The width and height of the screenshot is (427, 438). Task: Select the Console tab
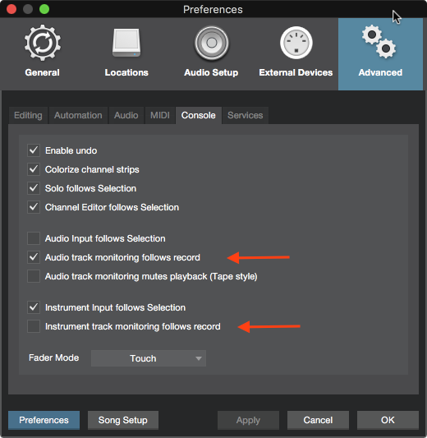[199, 115]
